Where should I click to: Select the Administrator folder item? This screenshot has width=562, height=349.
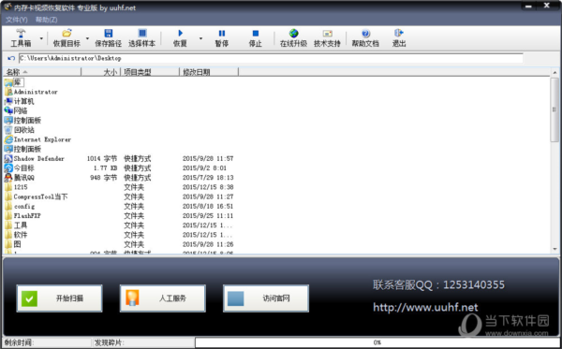(31, 92)
